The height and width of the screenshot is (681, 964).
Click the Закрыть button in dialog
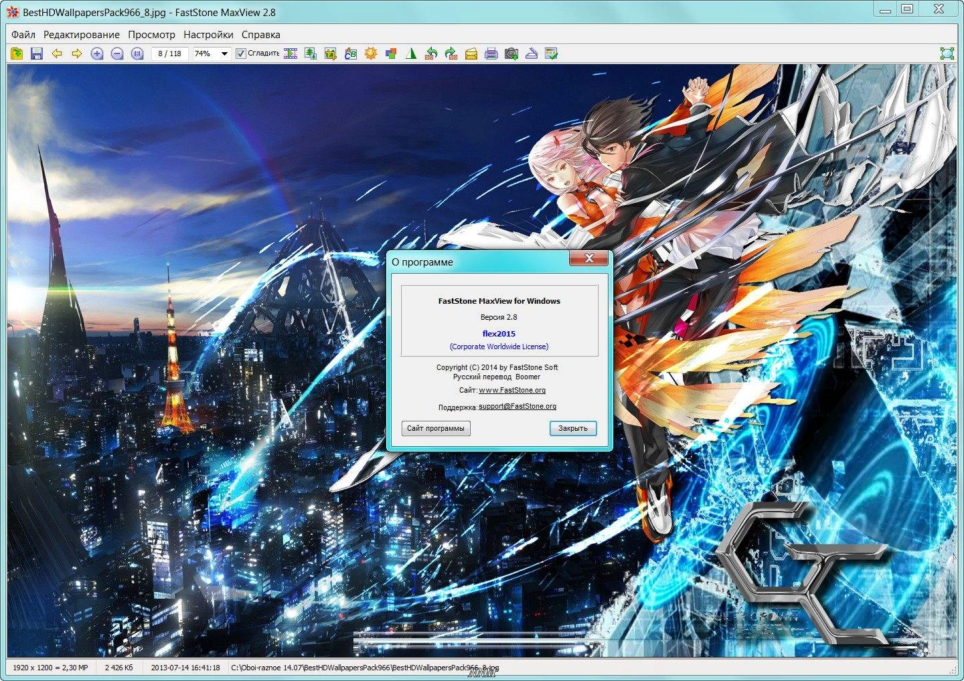573,428
